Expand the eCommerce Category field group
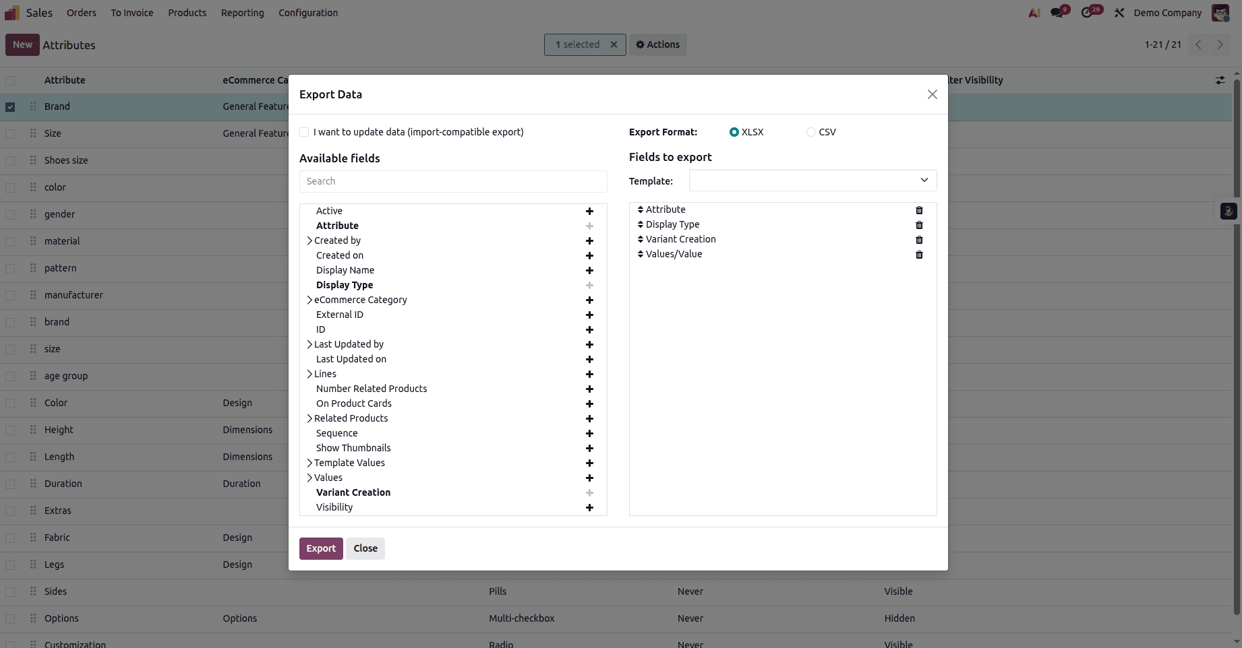Viewport: 1242px width, 648px height. (309, 300)
